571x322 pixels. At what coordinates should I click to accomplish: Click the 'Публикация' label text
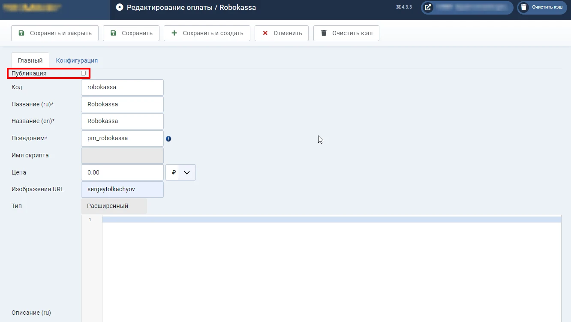(x=29, y=73)
